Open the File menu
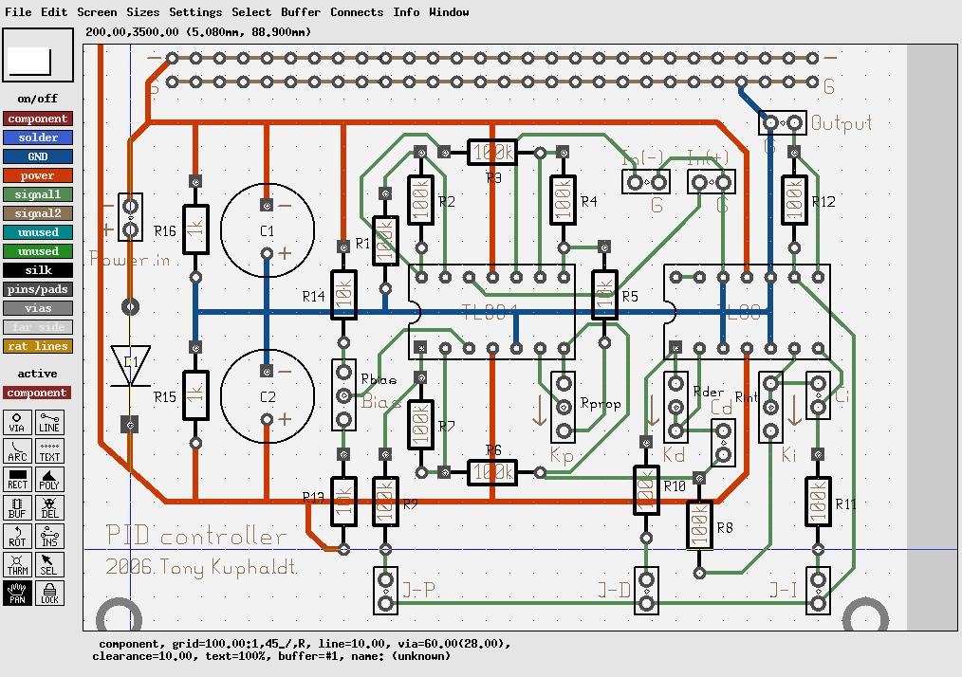 click(18, 11)
